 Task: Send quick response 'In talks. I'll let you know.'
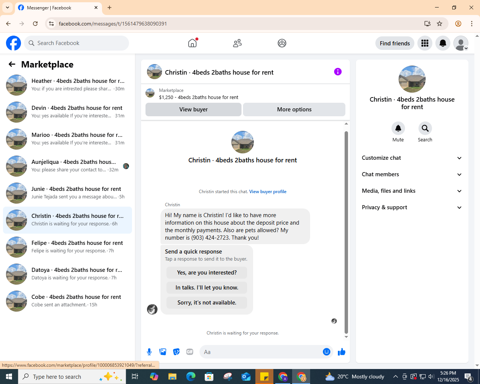pyautogui.click(x=207, y=288)
